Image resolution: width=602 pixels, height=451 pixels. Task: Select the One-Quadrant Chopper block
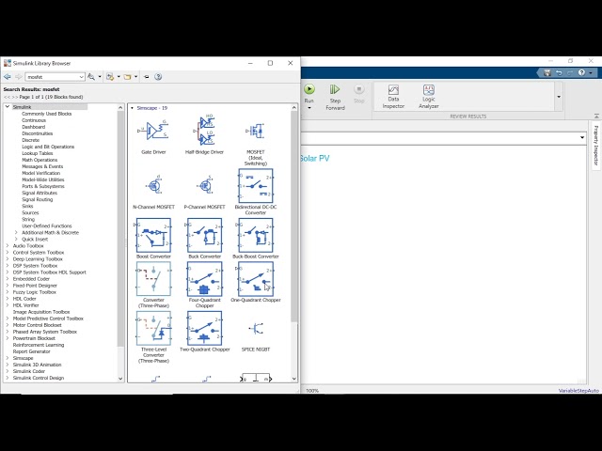[255, 279]
